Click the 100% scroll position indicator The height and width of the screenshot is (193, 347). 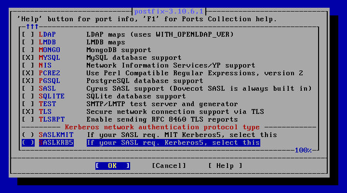[303, 151]
